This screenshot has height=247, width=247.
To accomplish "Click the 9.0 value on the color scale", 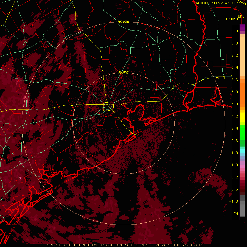I will [235, 43].
